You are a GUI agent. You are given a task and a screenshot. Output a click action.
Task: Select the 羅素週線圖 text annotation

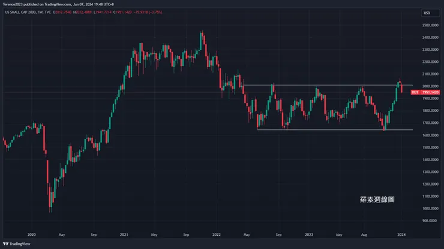(377, 199)
